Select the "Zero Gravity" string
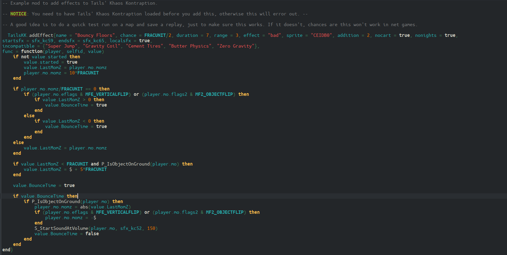The height and width of the screenshot is (255, 507). tap(235, 46)
